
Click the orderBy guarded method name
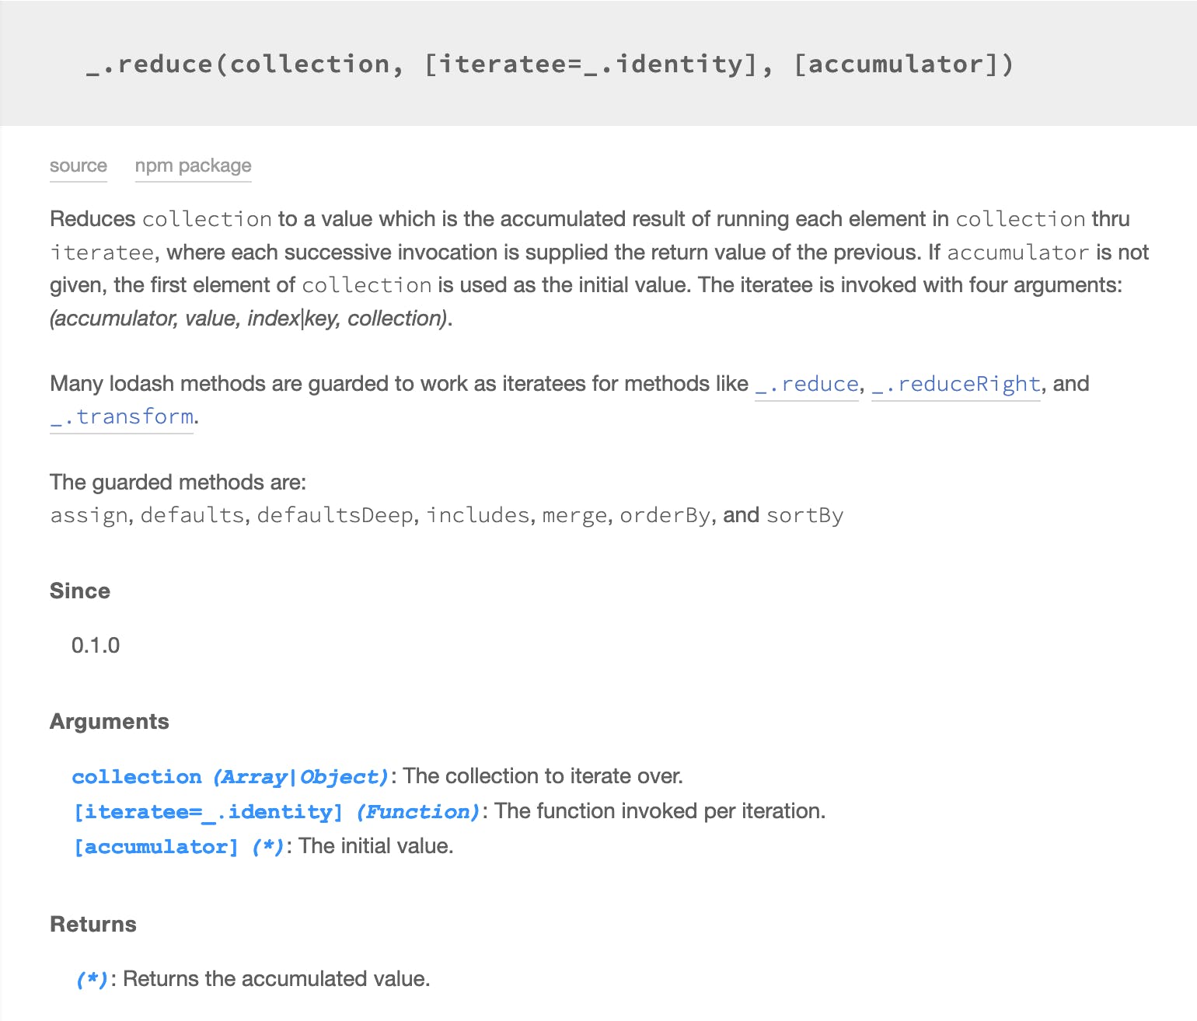pos(665,515)
